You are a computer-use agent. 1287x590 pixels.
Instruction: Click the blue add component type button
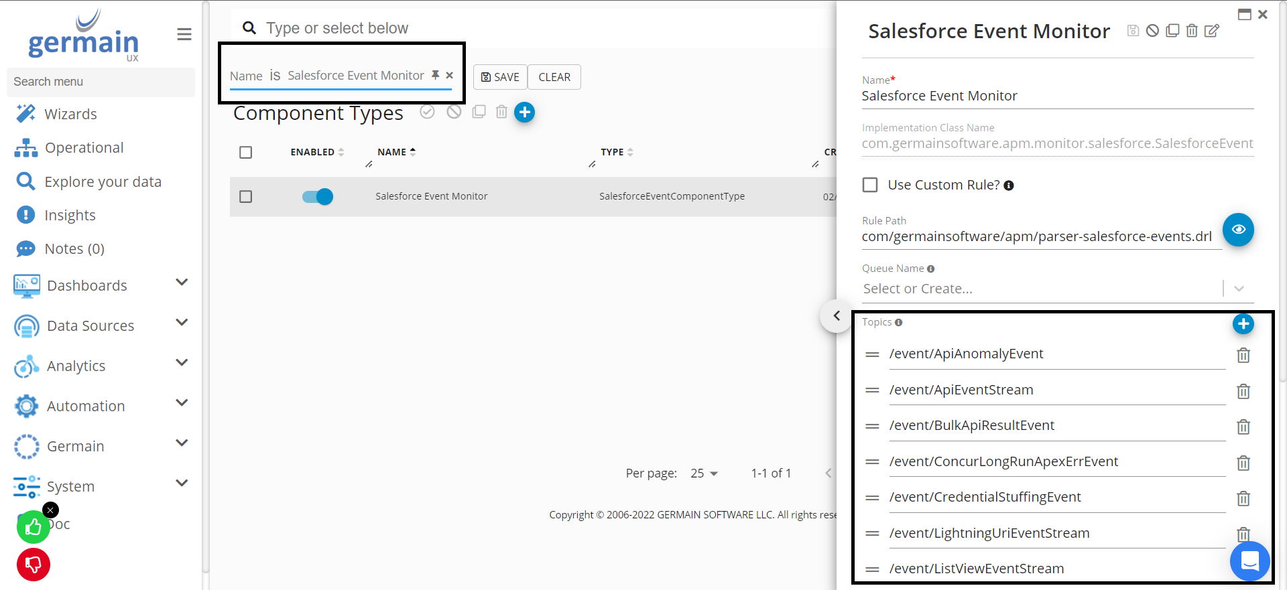tap(524, 113)
